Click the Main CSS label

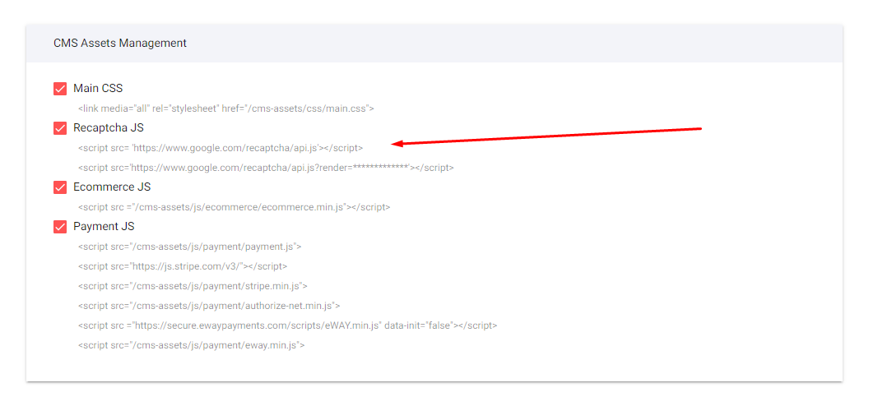(98, 89)
